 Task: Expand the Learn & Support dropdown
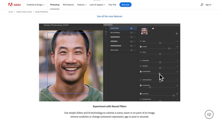[97, 5]
